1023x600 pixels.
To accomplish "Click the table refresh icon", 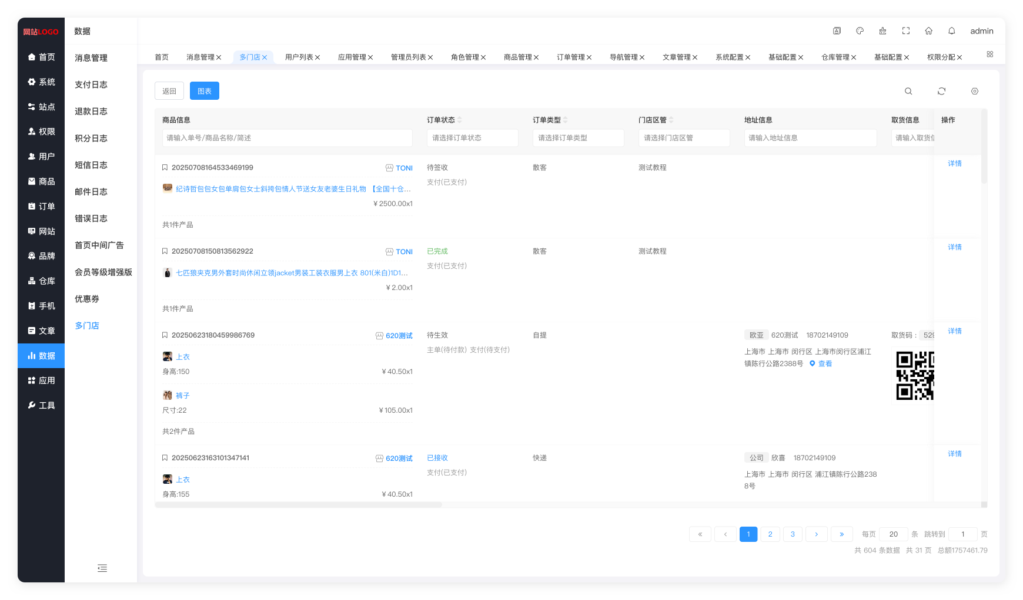I will pyautogui.click(x=941, y=91).
